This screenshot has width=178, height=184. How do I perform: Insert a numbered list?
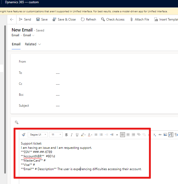coord(101,135)
